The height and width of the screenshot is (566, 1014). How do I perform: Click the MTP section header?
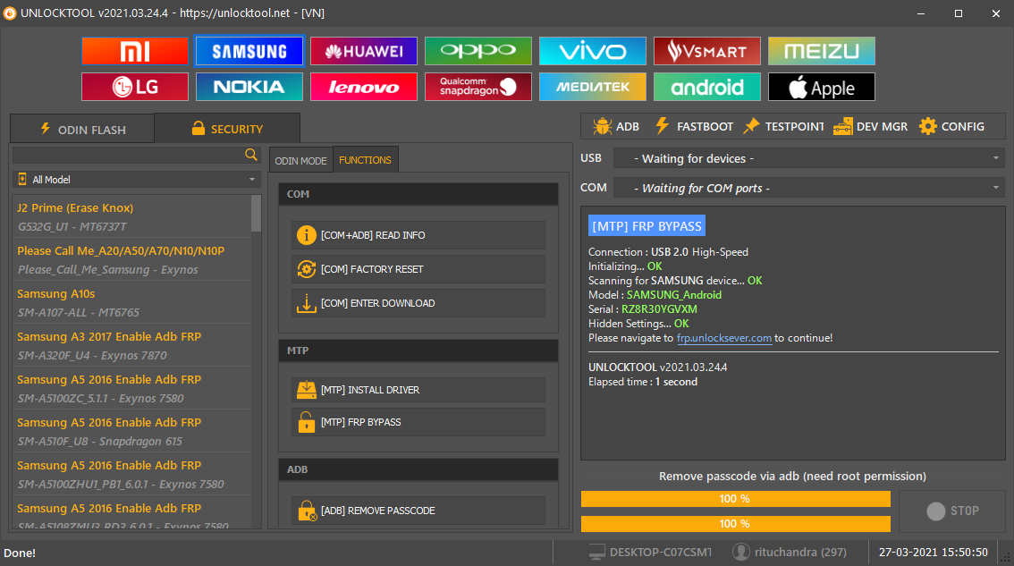click(x=418, y=351)
